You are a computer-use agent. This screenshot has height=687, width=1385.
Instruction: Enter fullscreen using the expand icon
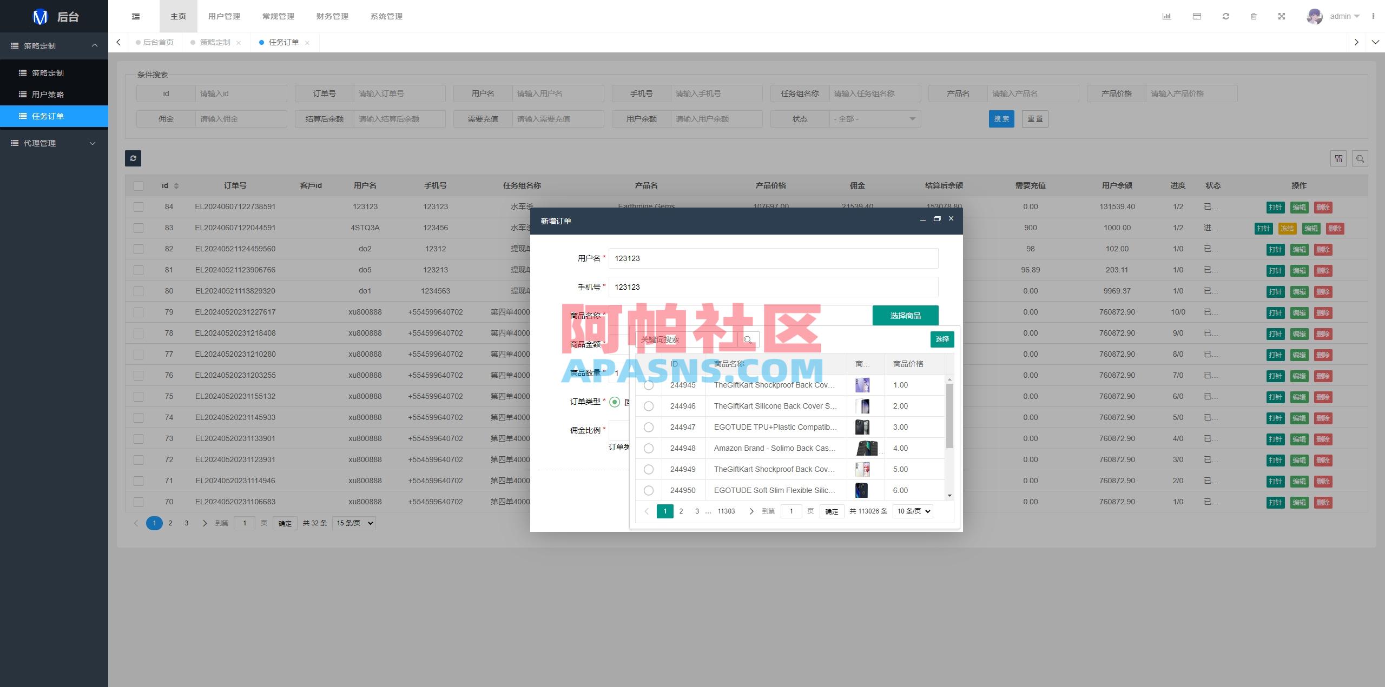click(1282, 16)
